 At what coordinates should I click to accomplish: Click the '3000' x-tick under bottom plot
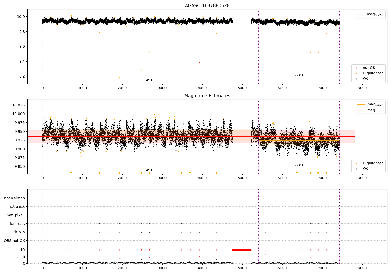[x=162, y=268]
